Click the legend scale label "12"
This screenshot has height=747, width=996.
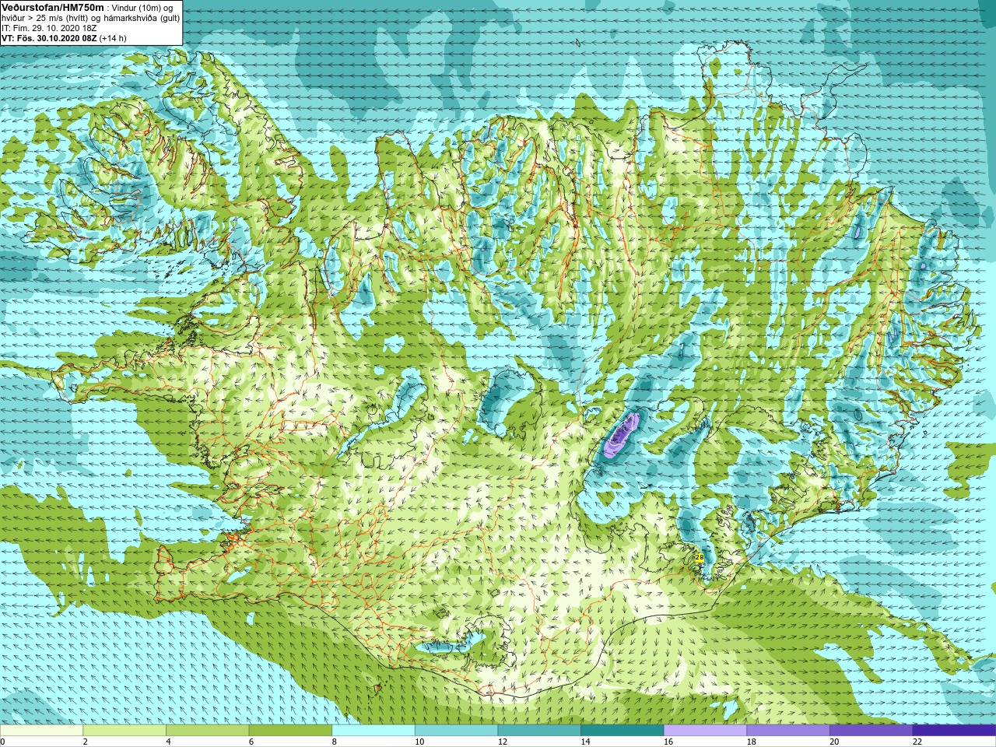coord(502,742)
